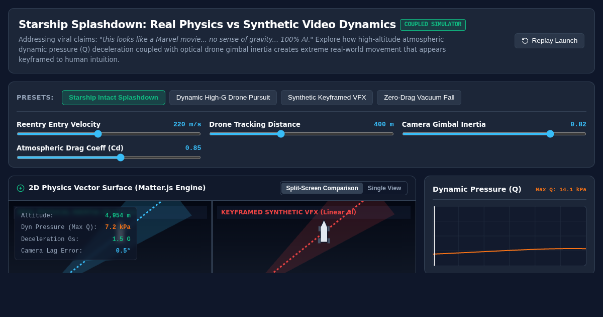This screenshot has width=603, height=317.
Task: Click the Deceleration value 1.5 G
Action: point(121,240)
